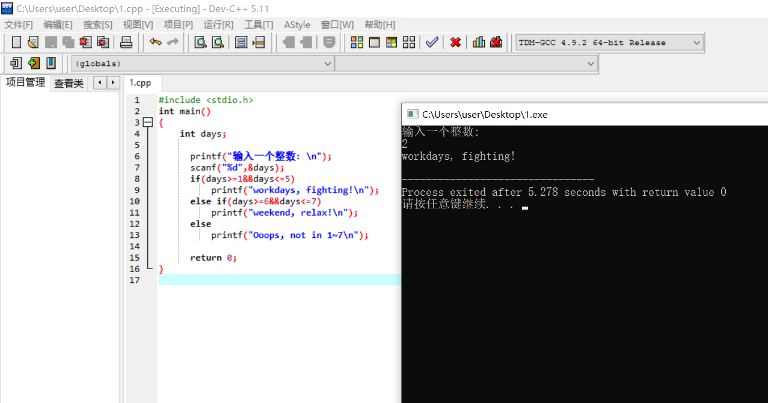Click the Run program icon
The image size is (768, 403).
point(374,43)
